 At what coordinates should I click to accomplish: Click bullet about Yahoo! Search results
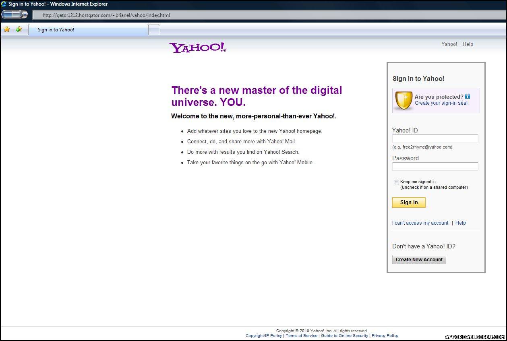243,152
